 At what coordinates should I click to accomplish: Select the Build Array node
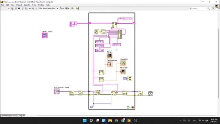(120, 34)
